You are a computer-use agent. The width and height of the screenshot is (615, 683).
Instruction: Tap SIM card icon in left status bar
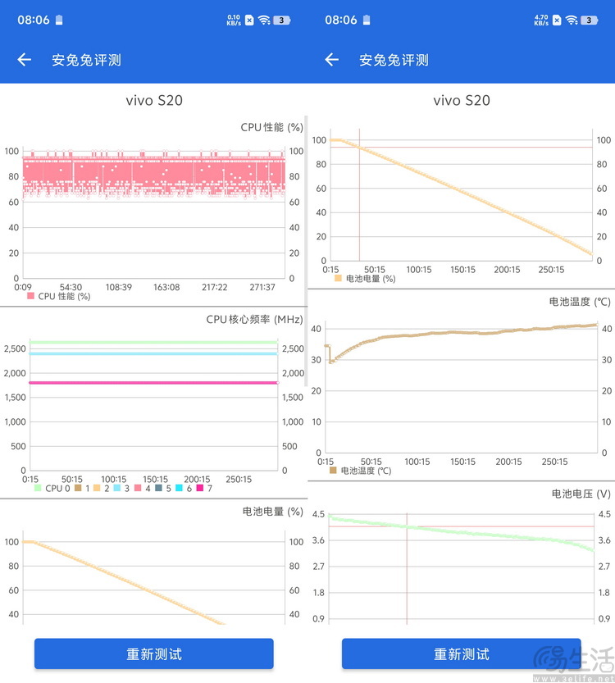[249, 20]
